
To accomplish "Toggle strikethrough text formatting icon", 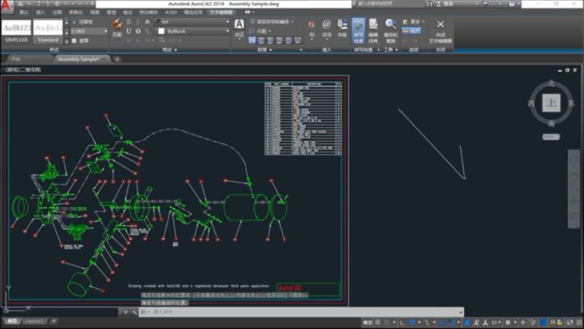I will (147, 22).
